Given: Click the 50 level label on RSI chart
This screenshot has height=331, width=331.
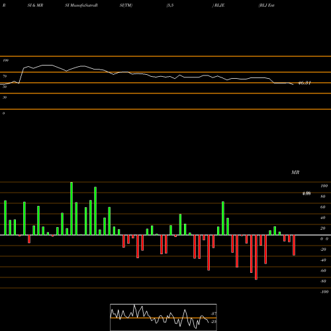Looking at the screenshot, I should click(x=5, y=87).
